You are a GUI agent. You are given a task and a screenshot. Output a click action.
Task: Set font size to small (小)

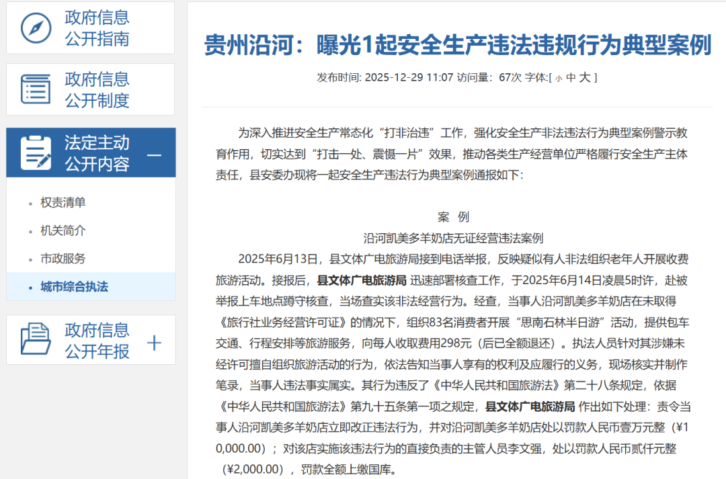(x=559, y=79)
